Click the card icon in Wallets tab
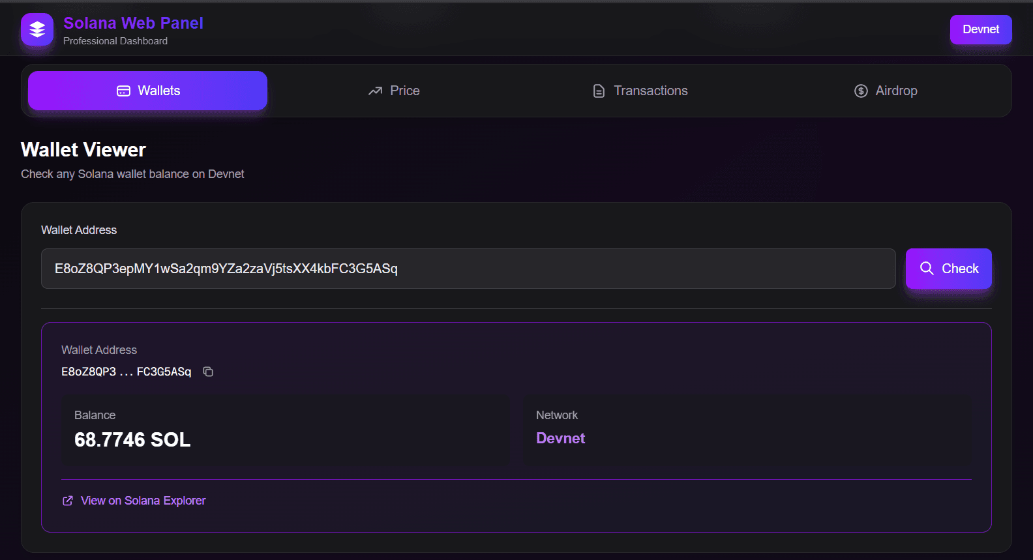The width and height of the screenshot is (1033, 560). (123, 91)
